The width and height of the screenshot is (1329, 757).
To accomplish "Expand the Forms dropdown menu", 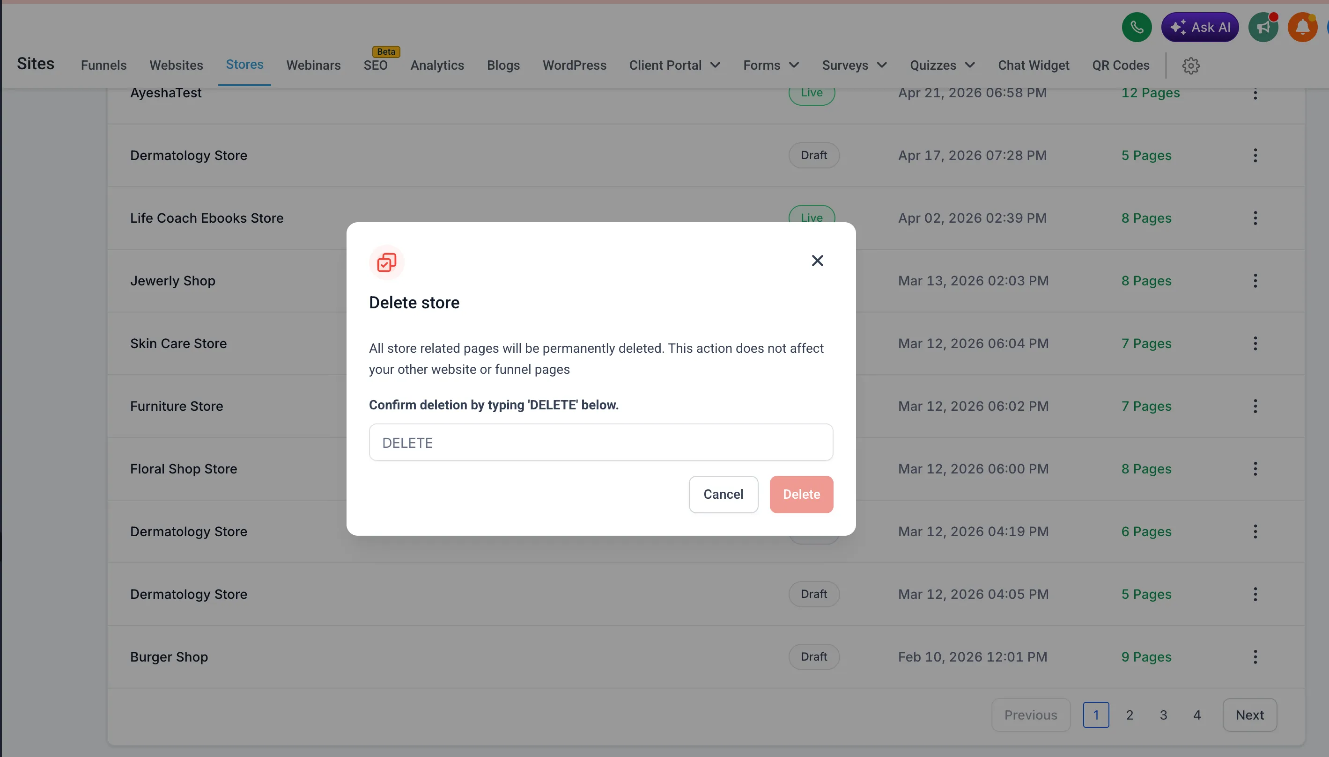I will point(771,66).
